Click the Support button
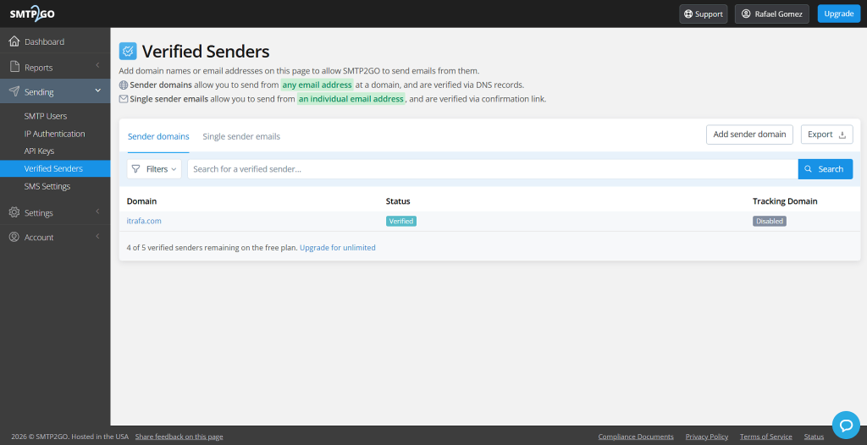867x445 pixels. click(704, 14)
